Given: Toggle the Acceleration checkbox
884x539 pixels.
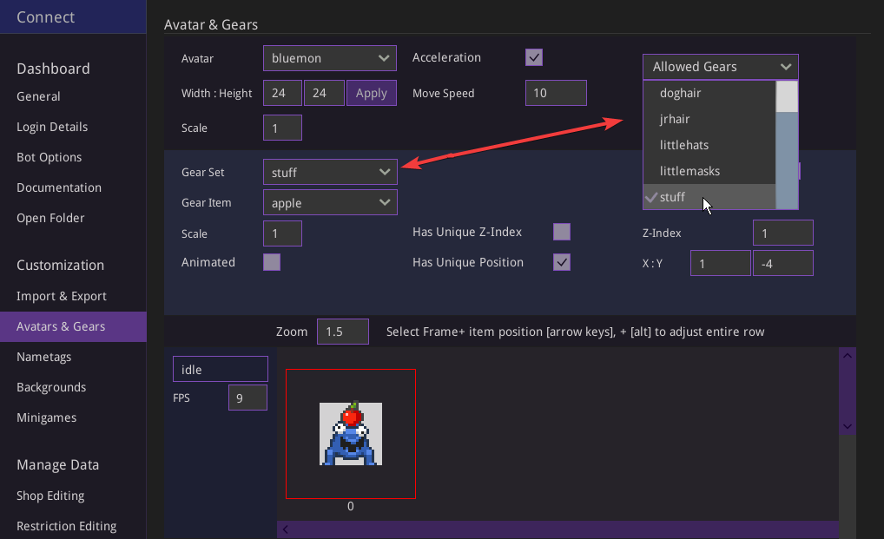Looking at the screenshot, I should 534,57.
